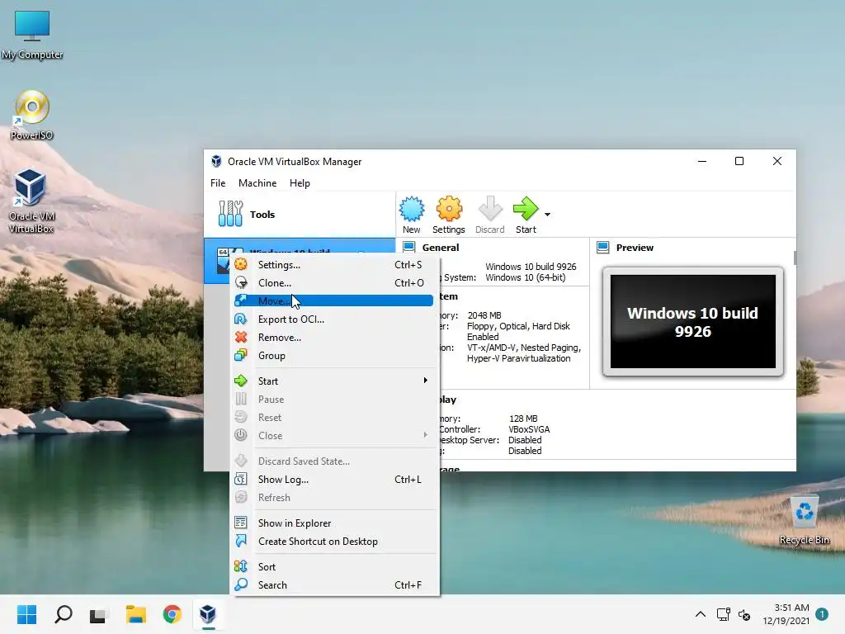Click Remove... in the context menu
845x634 pixels.
(334, 338)
